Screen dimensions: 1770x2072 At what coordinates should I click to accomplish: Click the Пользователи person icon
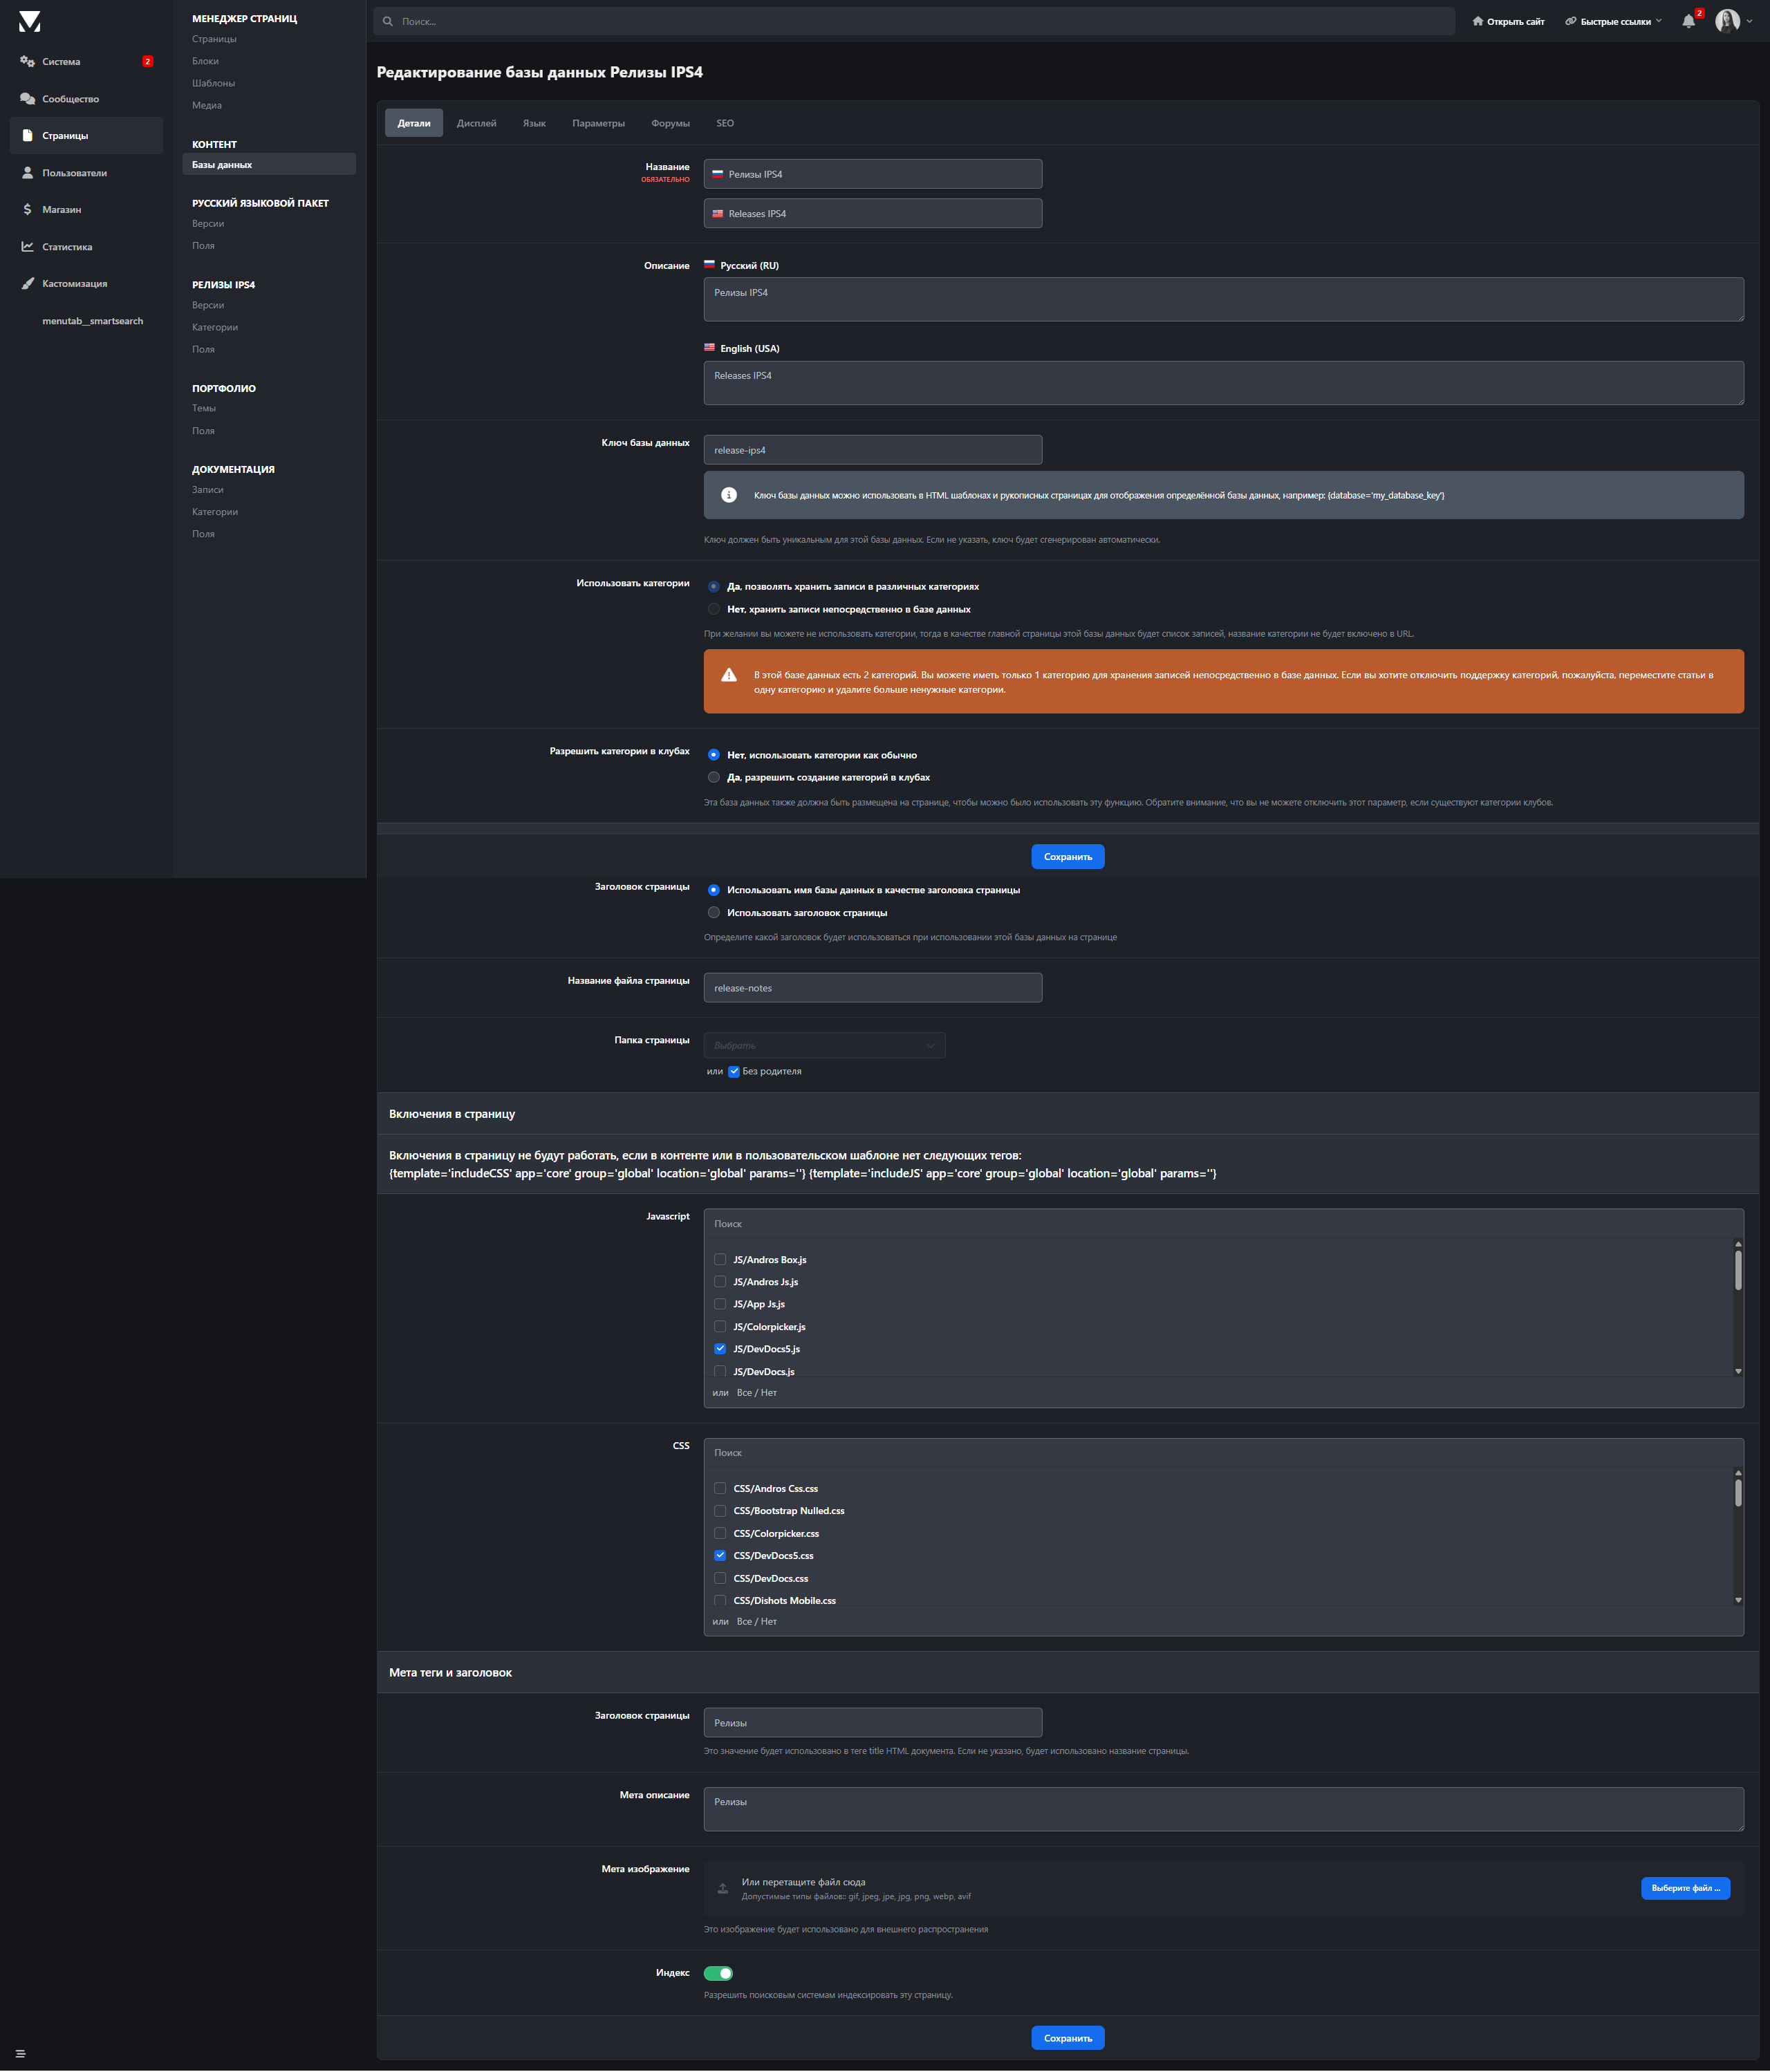(28, 173)
